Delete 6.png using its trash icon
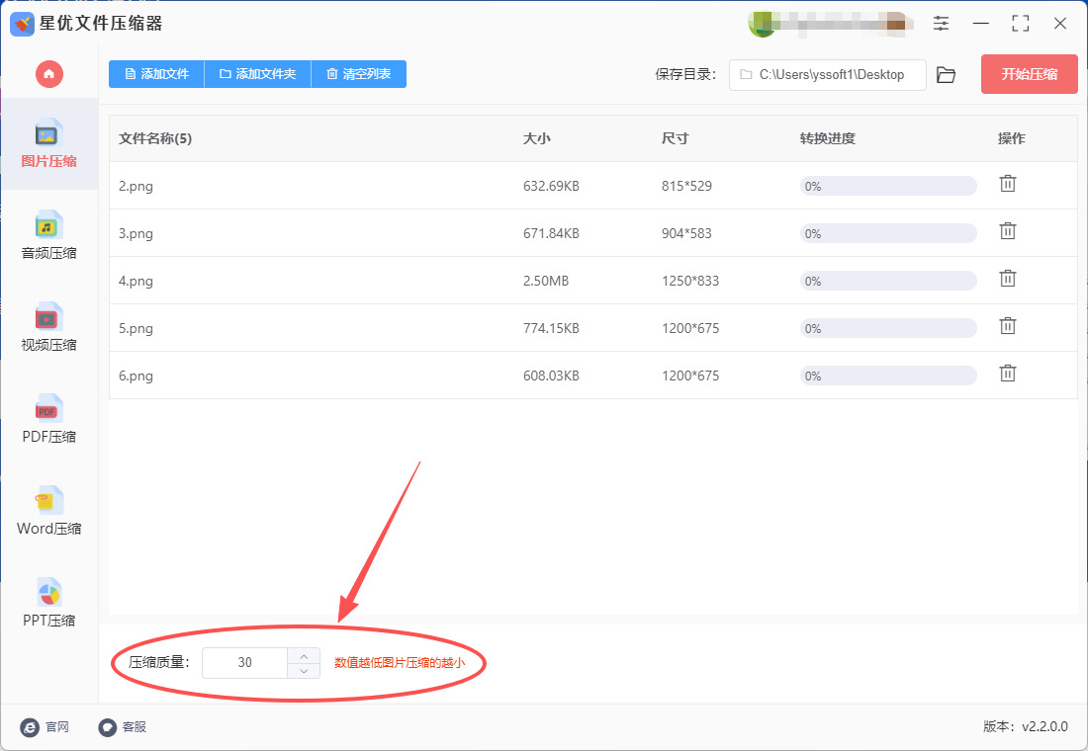Image resolution: width=1088 pixels, height=751 pixels. 1008,374
